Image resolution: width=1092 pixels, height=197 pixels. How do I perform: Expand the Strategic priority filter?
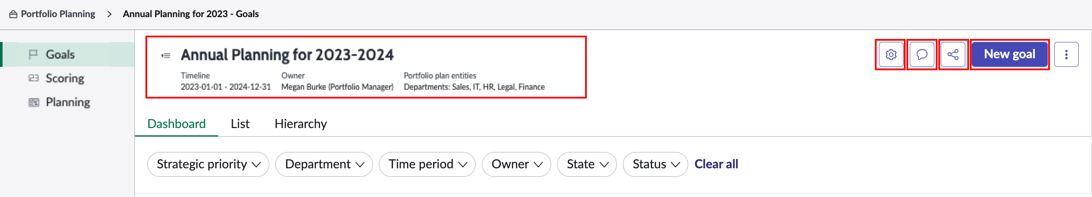(208, 164)
